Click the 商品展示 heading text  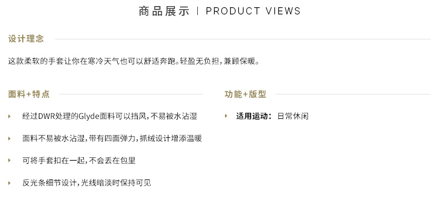tap(164, 11)
